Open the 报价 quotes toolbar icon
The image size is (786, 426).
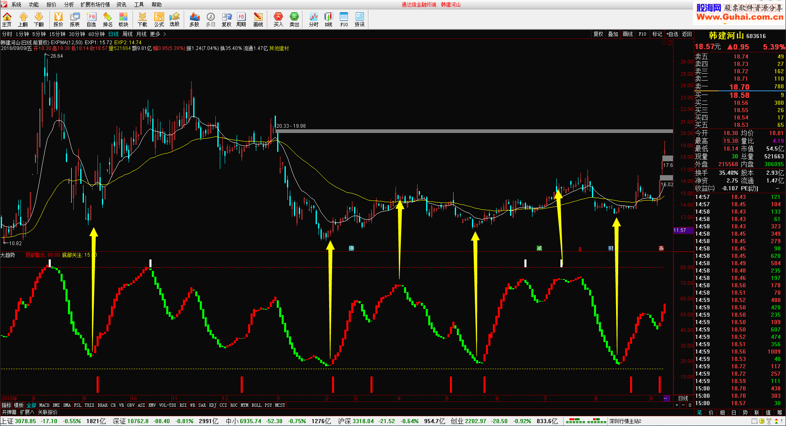[x=59, y=19]
